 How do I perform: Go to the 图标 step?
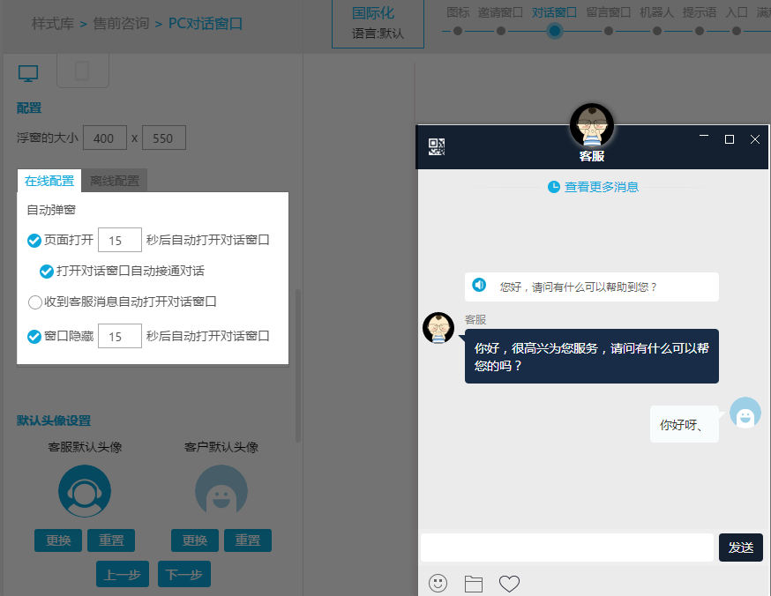click(x=458, y=12)
